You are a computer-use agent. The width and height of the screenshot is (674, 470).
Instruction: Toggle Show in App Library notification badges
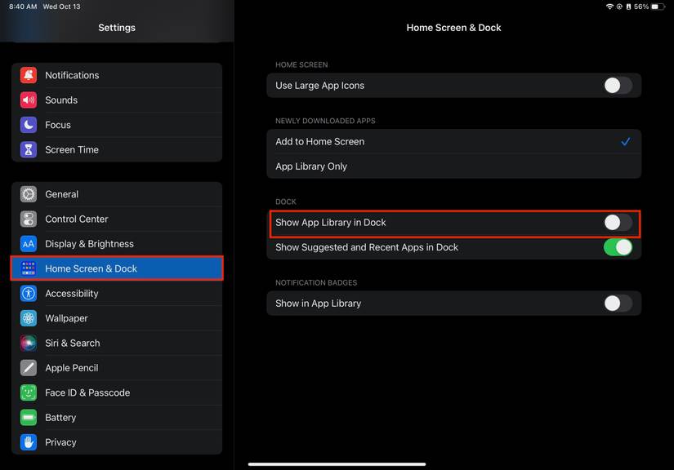(x=618, y=304)
